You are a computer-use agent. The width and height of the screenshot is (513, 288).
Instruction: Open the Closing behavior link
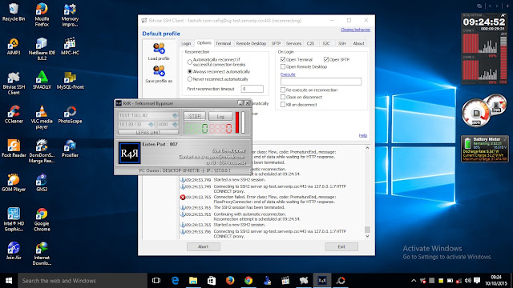(355, 30)
